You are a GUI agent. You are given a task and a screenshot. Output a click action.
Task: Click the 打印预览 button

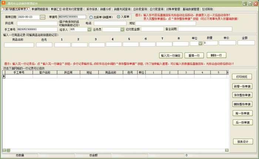(x=242, y=77)
